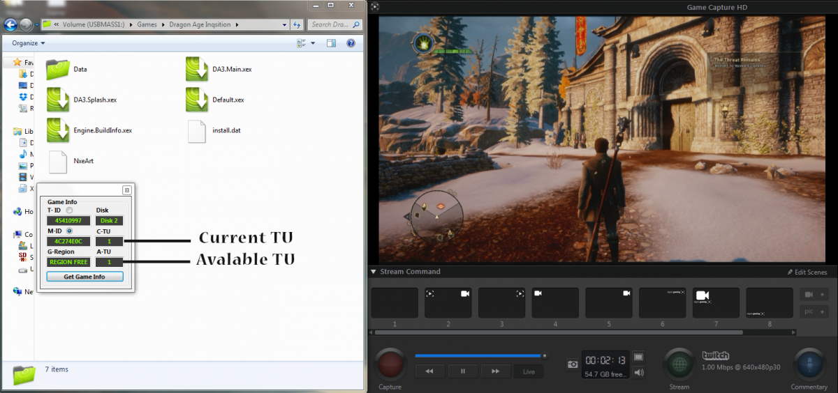Click the Disk 2 field
This screenshot has width=838, height=393.
point(109,221)
